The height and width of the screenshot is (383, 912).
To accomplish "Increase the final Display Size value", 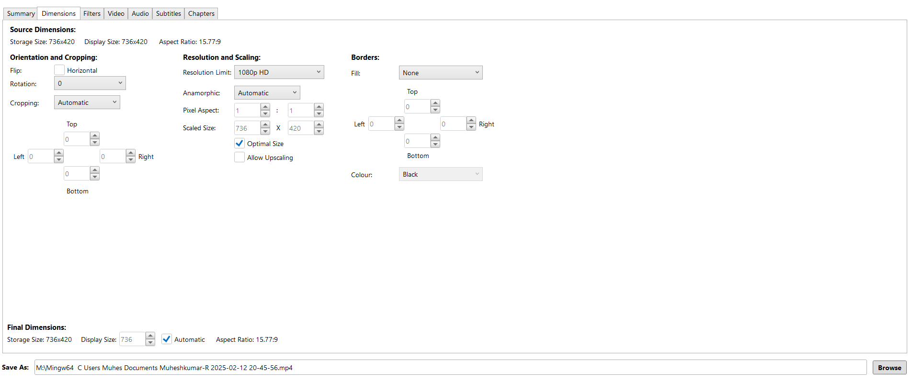I will (150, 336).
